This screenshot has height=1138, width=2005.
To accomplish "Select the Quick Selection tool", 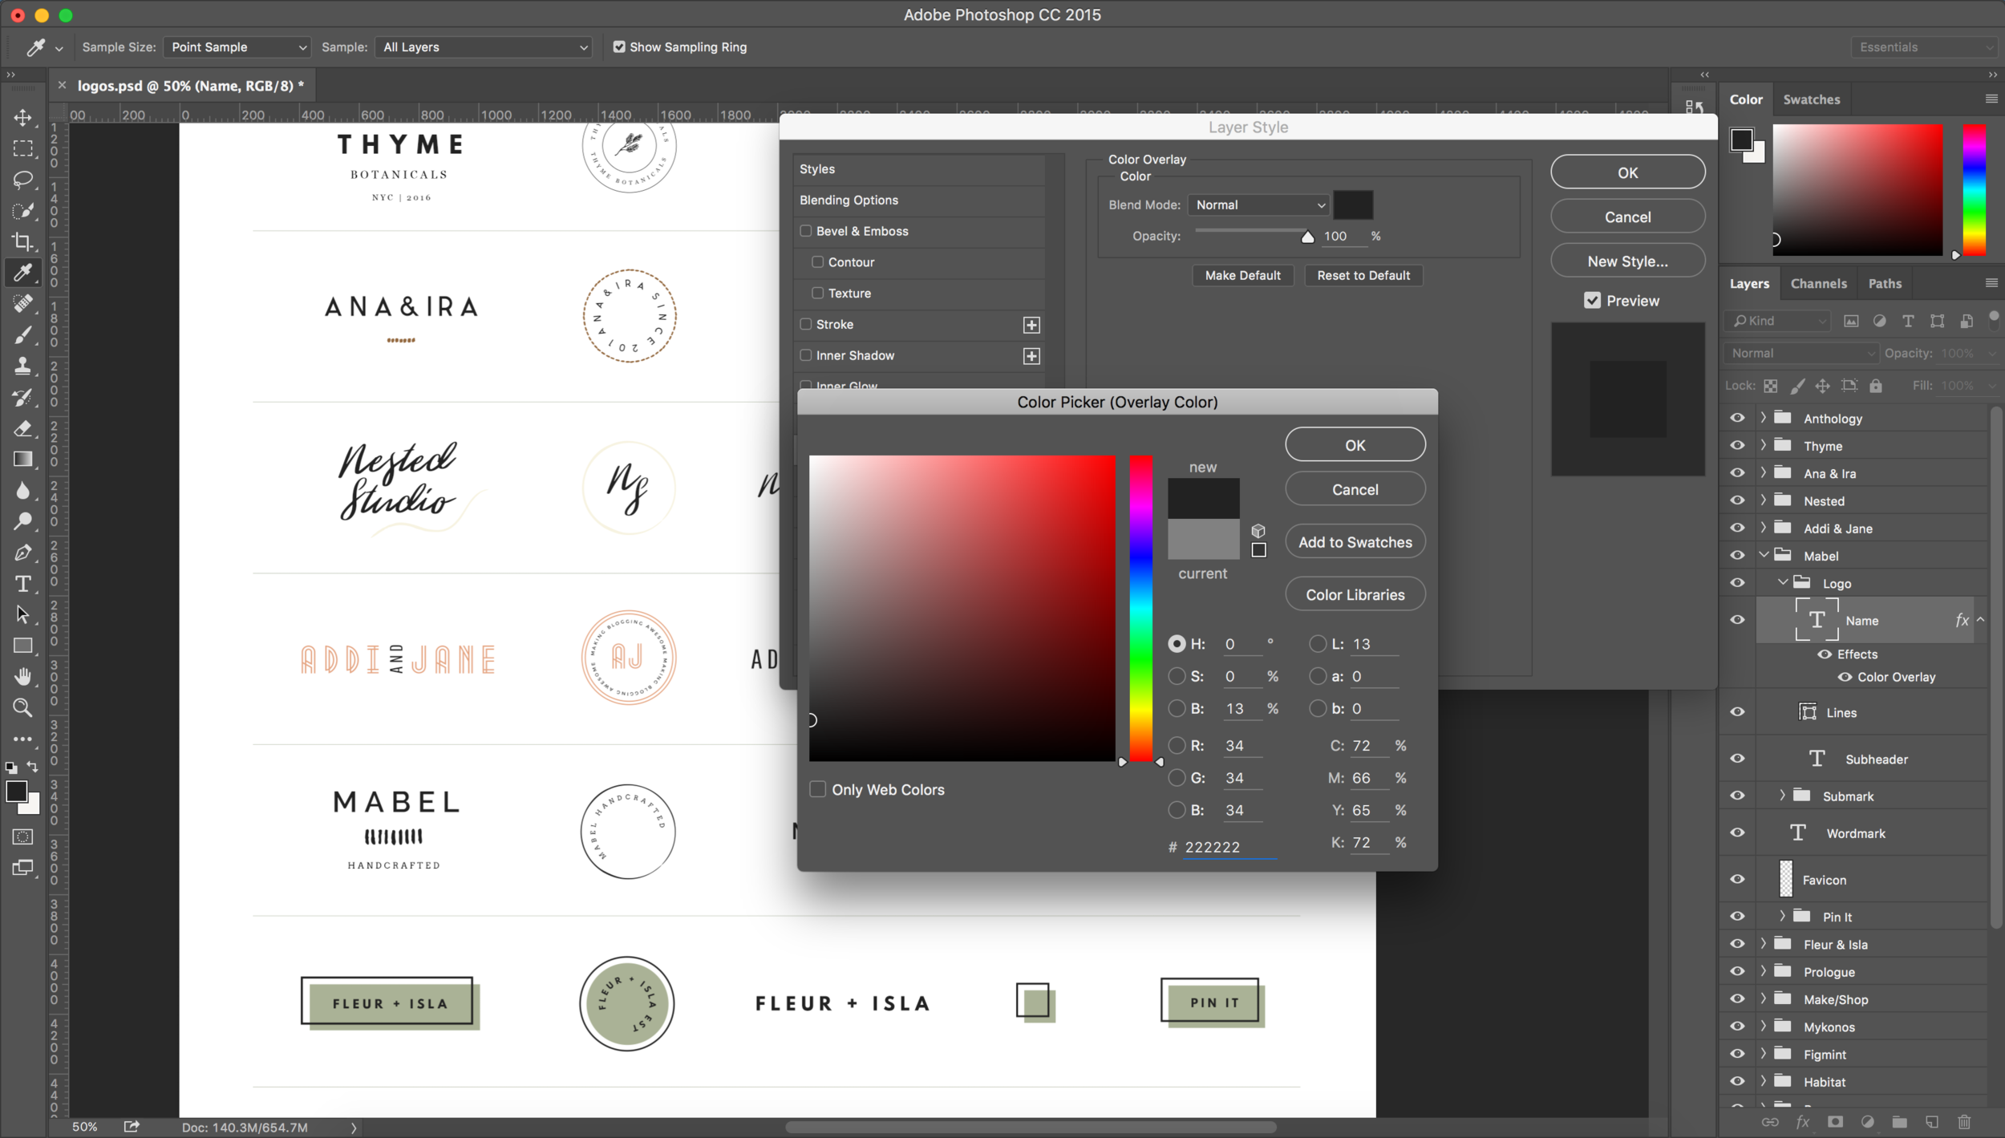I will (x=22, y=211).
